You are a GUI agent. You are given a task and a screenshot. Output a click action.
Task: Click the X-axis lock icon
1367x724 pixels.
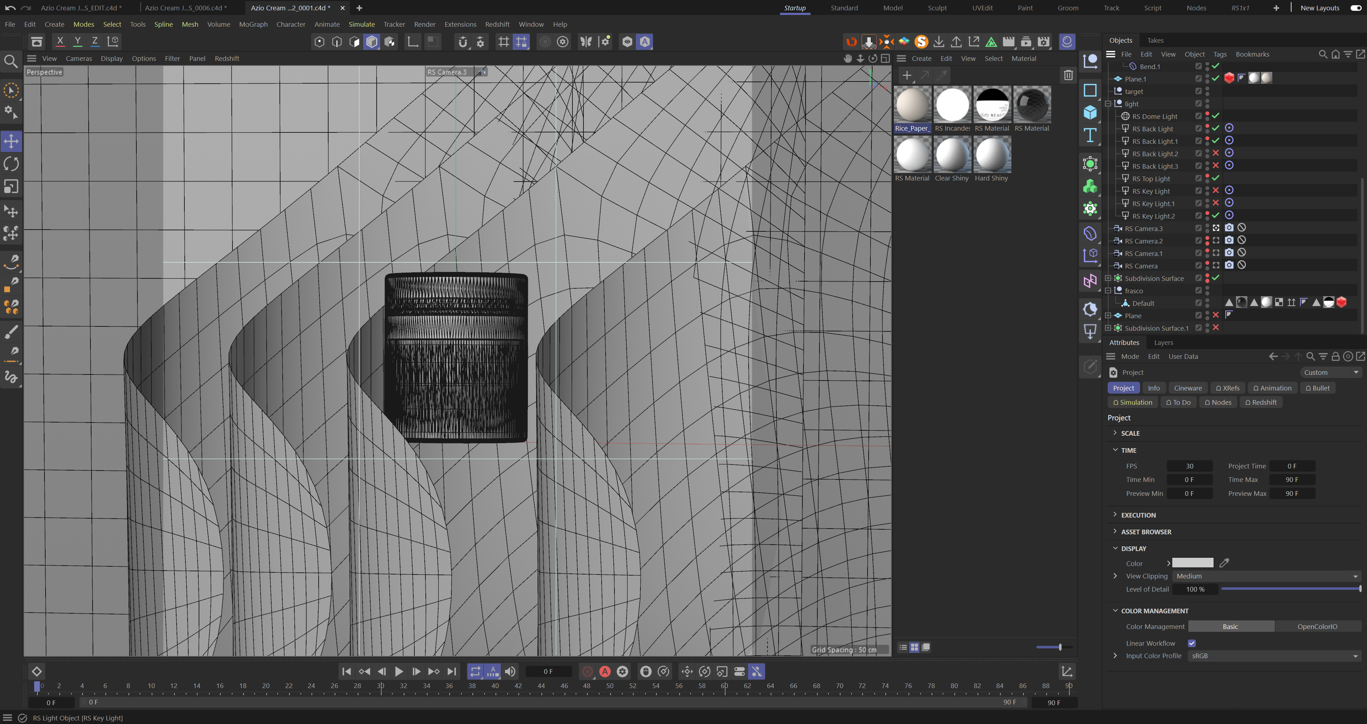point(60,41)
